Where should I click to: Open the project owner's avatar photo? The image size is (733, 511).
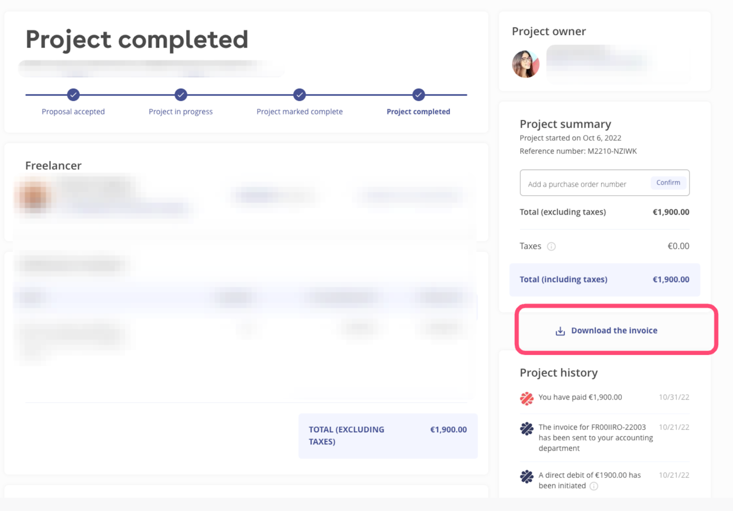[x=526, y=64]
